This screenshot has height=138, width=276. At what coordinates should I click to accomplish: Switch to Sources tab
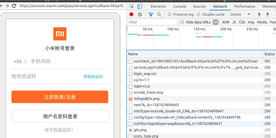point(199,7)
